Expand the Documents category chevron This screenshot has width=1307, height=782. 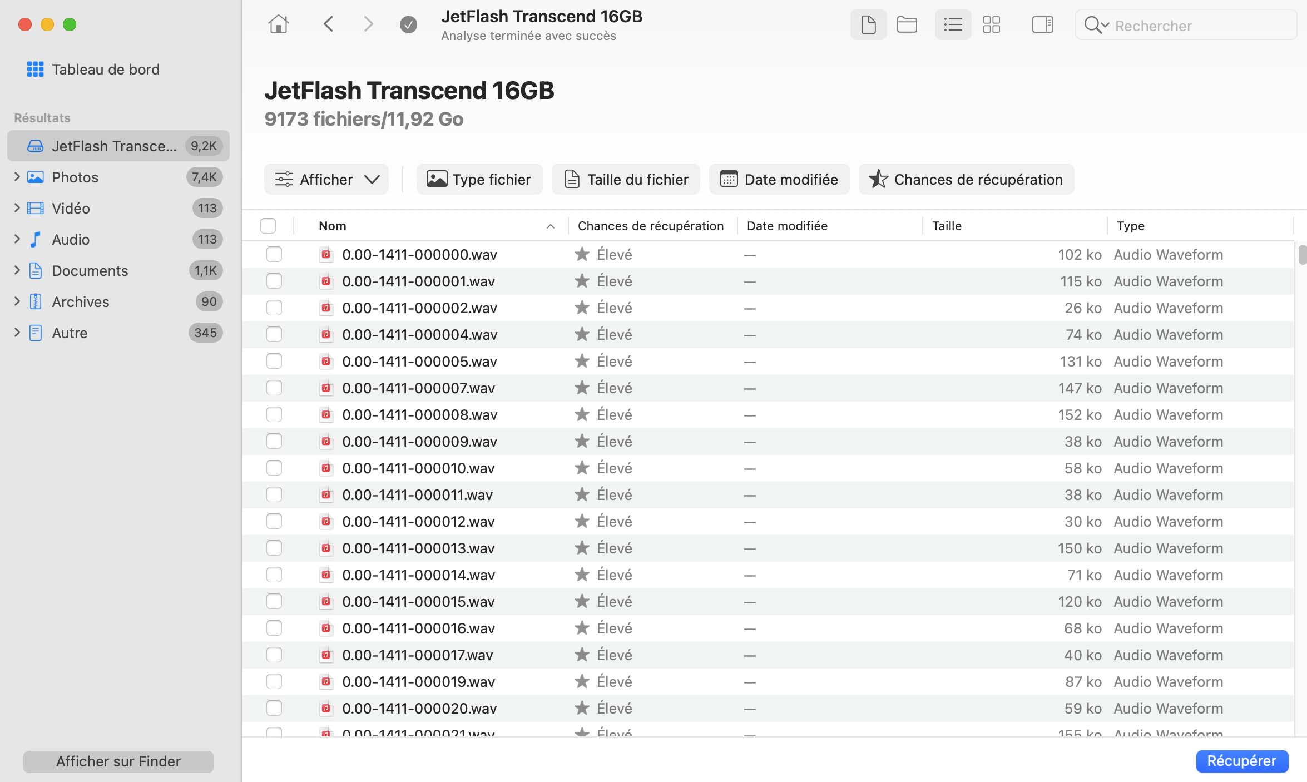[17, 270]
